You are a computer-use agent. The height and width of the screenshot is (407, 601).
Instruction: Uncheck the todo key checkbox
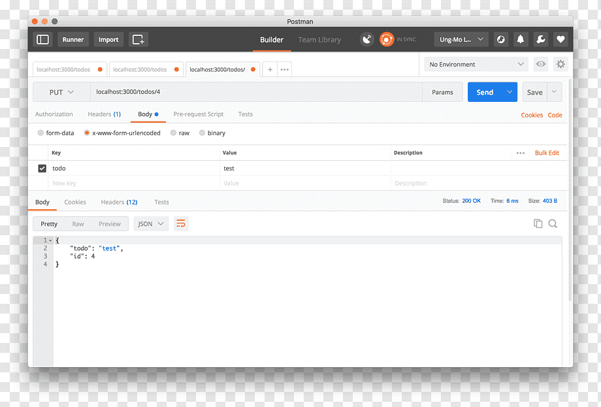point(42,169)
